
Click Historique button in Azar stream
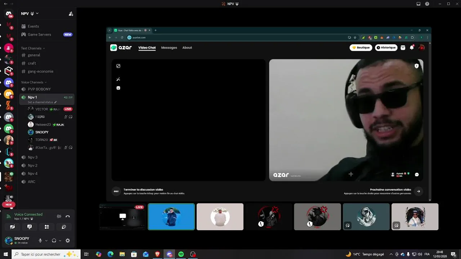(x=386, y=47)
